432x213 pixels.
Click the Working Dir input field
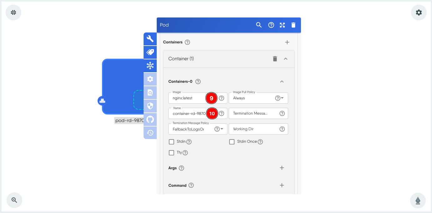pos(254,129)
